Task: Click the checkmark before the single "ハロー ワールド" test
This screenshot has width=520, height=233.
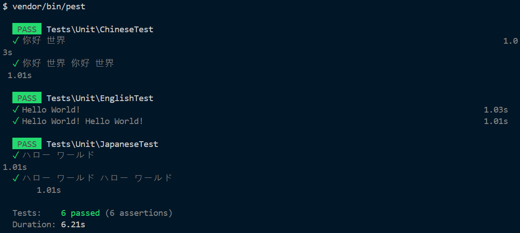Action: coord(16,155)
